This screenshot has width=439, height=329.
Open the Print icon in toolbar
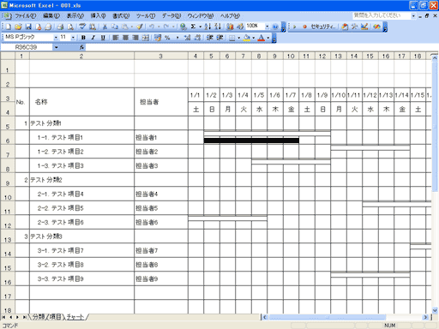click(60, 27)
